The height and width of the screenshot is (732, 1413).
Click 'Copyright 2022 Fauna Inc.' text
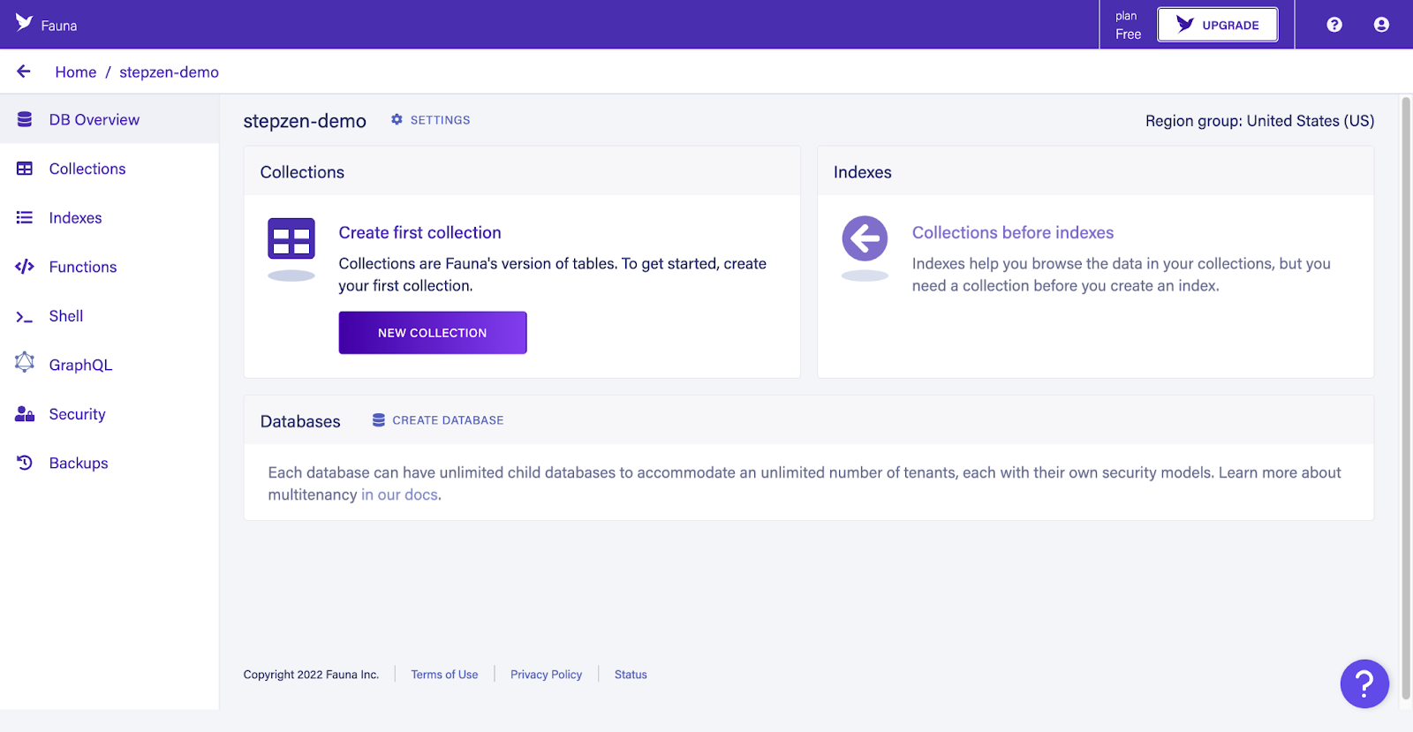[x=311, y=675]
